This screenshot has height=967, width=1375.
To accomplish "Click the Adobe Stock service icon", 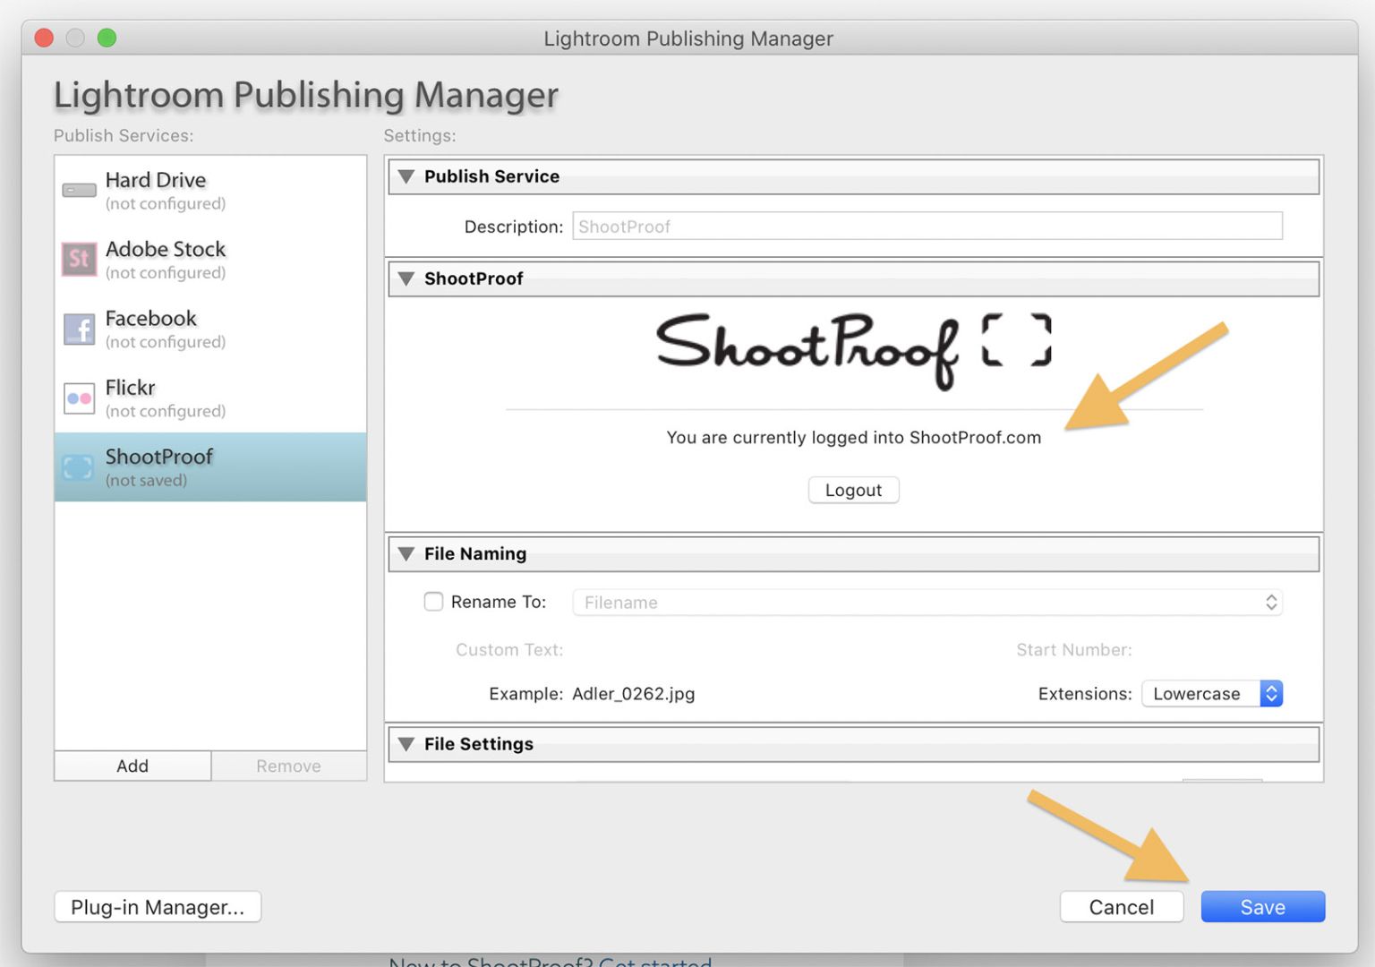I will pos(79,260).
